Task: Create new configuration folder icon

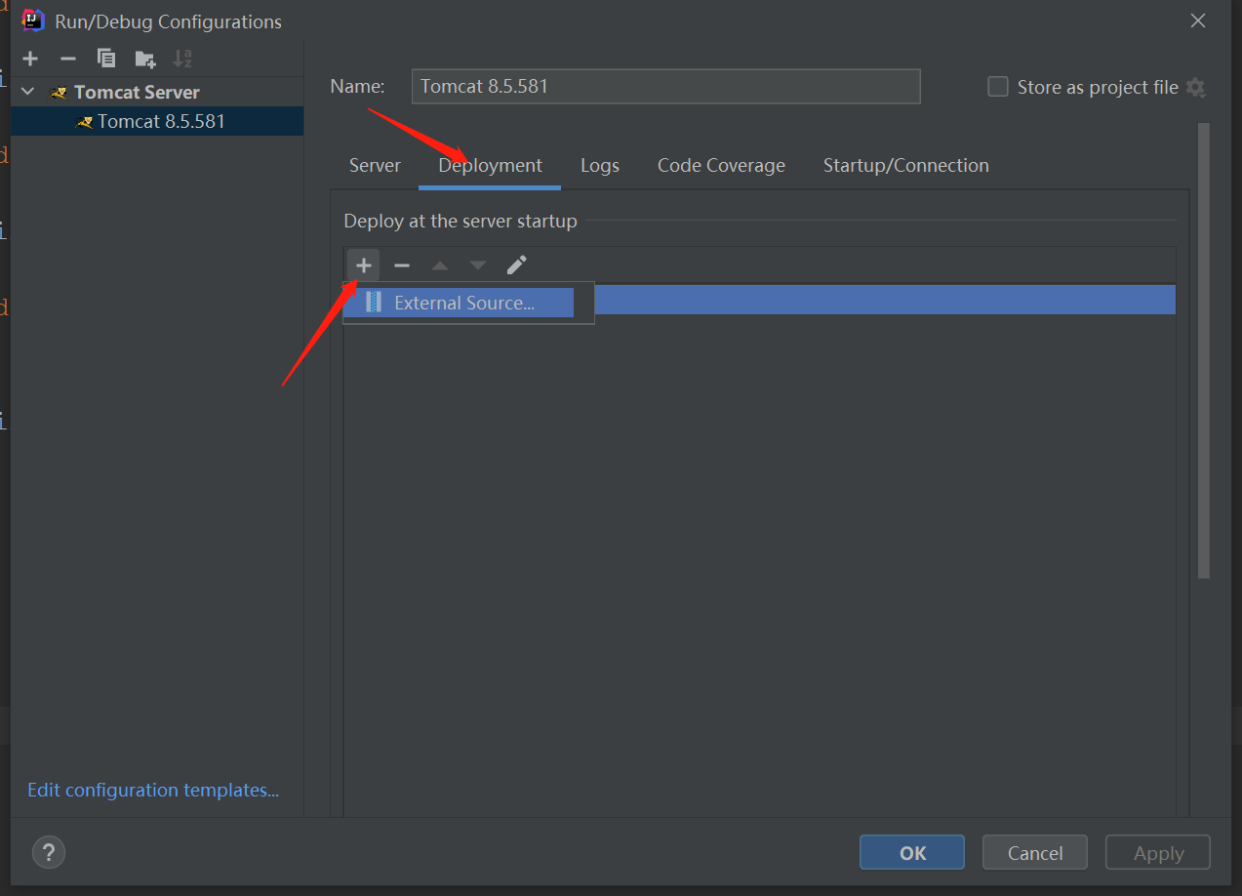Action: 145,59
